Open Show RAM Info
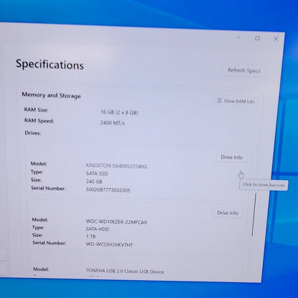This screenshot has width=298, height=298. (236, 101)
